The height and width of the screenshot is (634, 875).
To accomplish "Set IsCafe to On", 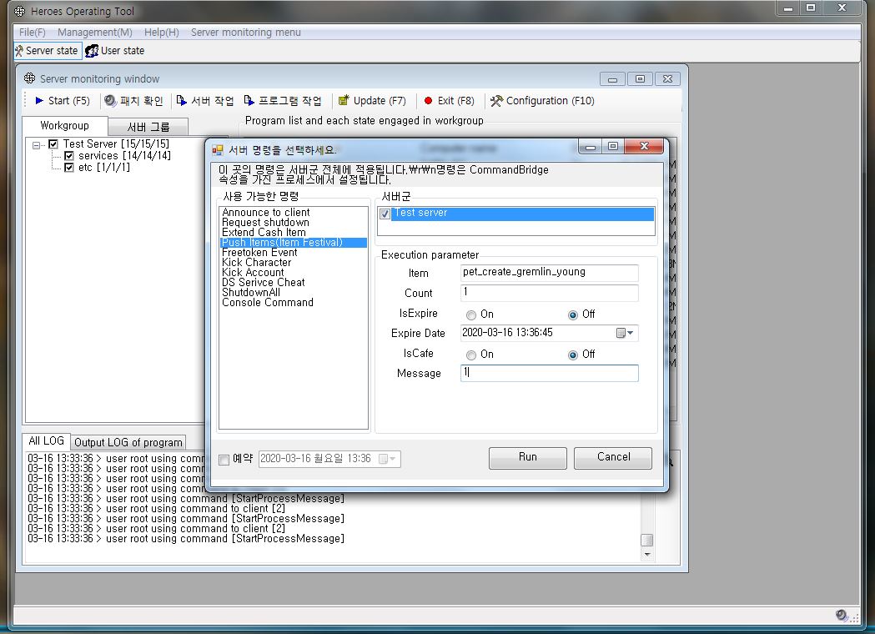I will coord(471,355).
